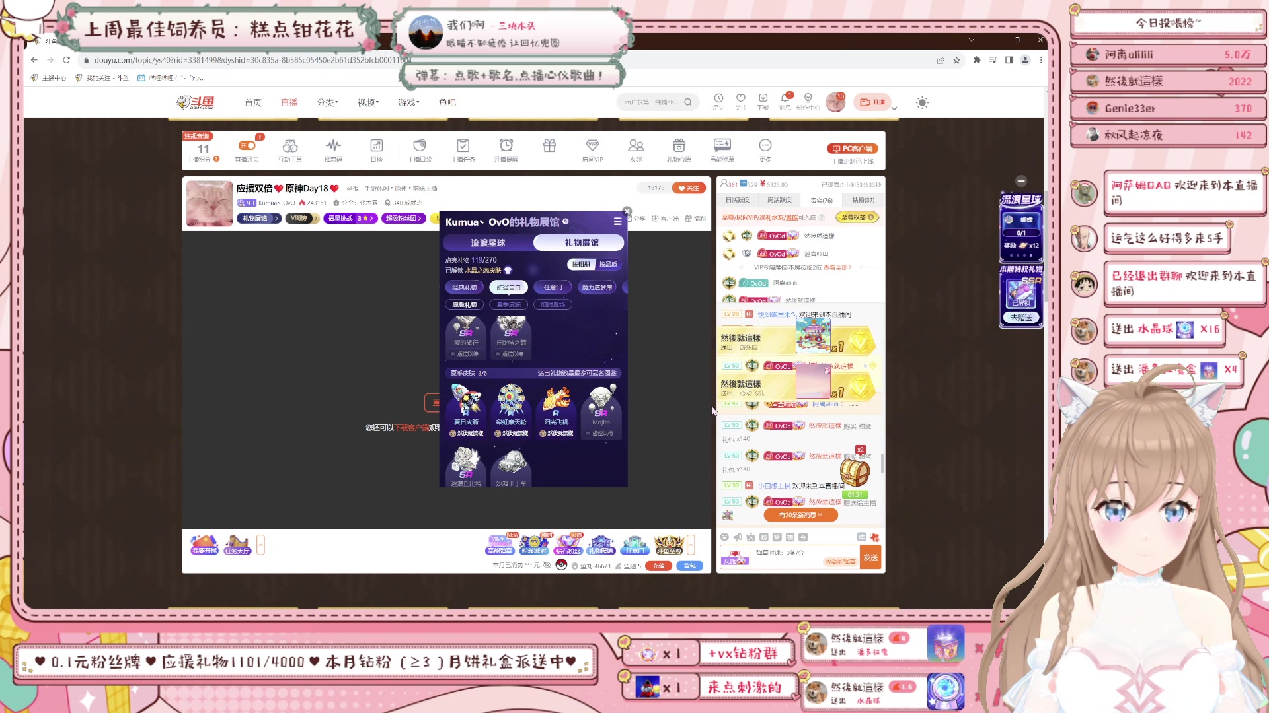Expand right gift bar chevron

click(x=691, y=545)
